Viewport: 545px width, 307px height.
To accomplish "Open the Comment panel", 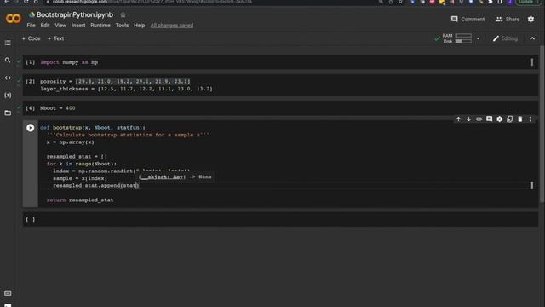I will (468, 19).
